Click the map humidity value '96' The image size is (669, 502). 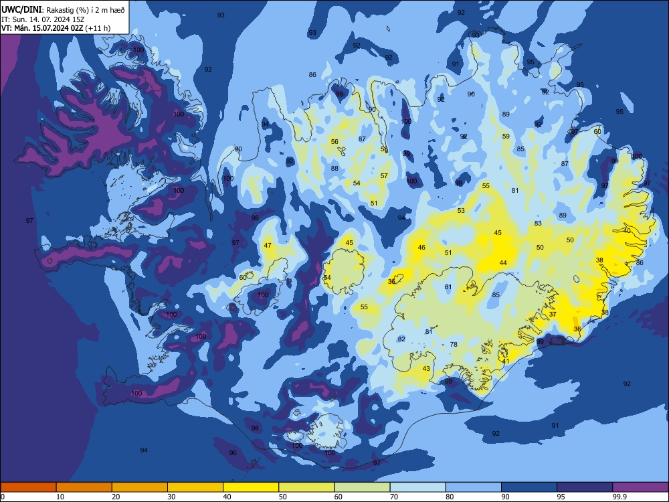click(233, 453)
